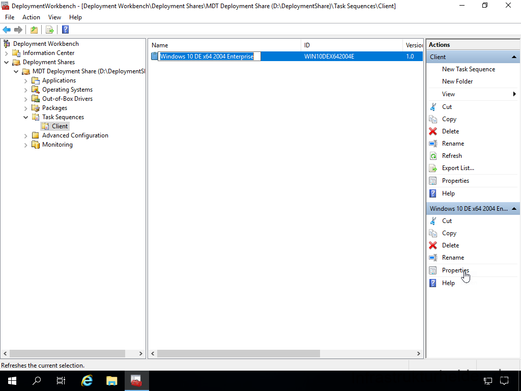Expand the Advanced Configuration node
Image resolution: width=521 pixels, height=391 pixels.
(x=26, y=135)
